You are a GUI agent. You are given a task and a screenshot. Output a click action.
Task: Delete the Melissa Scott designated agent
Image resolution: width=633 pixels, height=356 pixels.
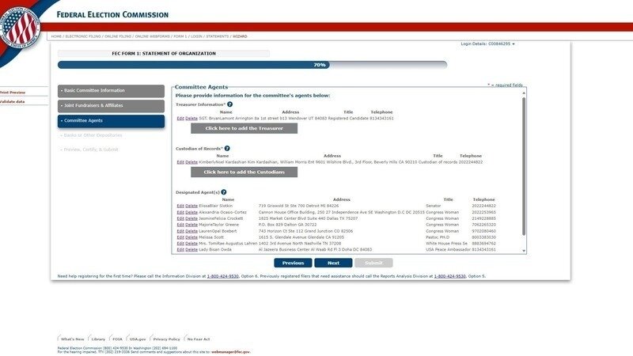click(191, 237)
